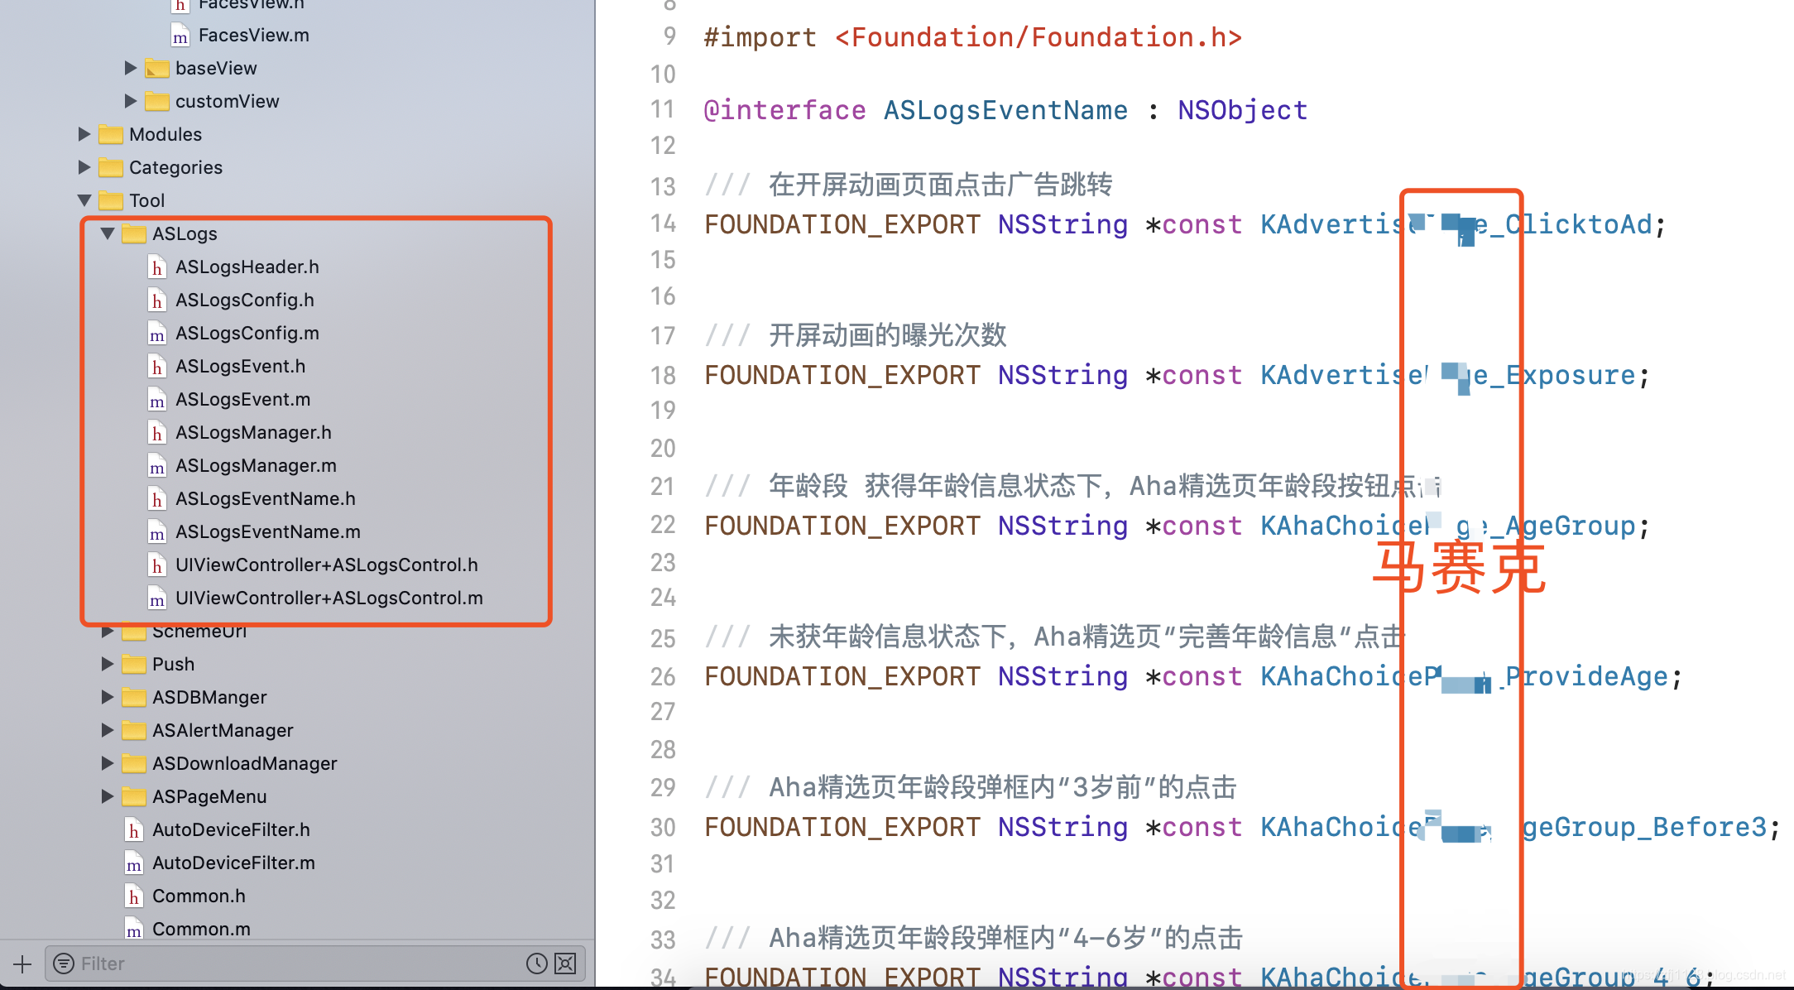1794x990 pixels.
Task: Open ASLogsEventName.h in navigator
Action: click(x=265, y=498)
